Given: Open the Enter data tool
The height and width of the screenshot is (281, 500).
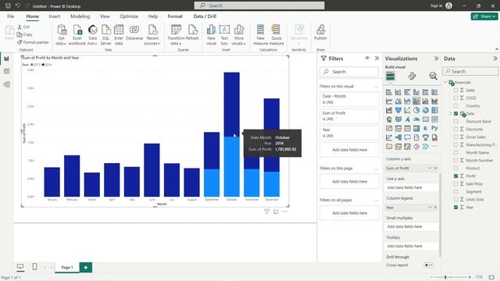Looking at the screenshot, I should pyautogui.click(x=119, y=34).
